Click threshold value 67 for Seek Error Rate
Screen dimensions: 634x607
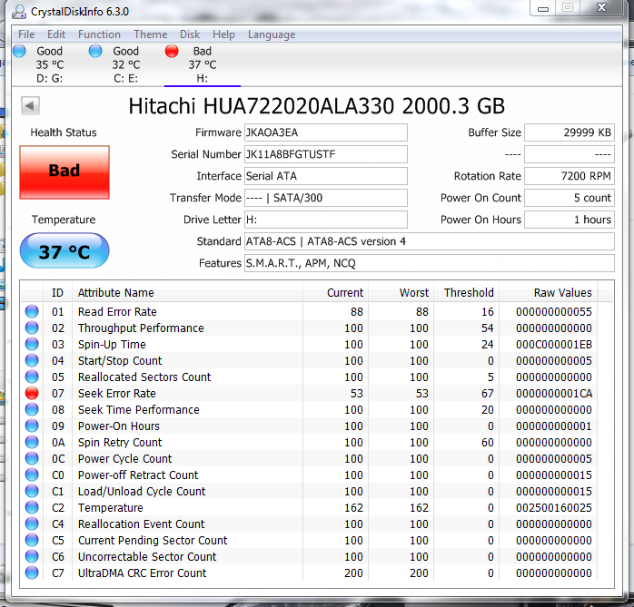[x=487, y=394]
